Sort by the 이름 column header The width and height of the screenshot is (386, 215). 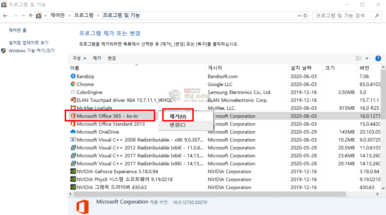pyautogui.click(x=137, y=68)
